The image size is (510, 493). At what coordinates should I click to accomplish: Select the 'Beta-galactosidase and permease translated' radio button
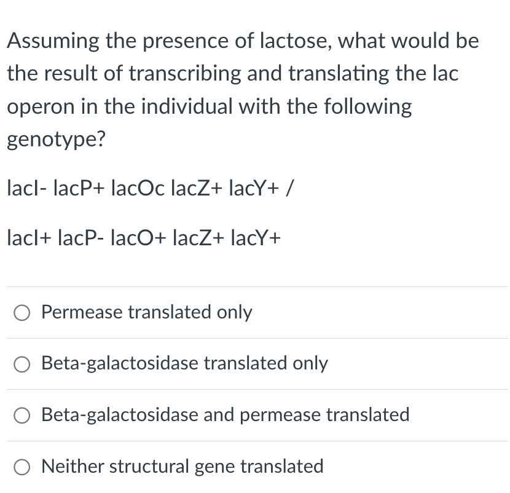[x=22, y=416]
